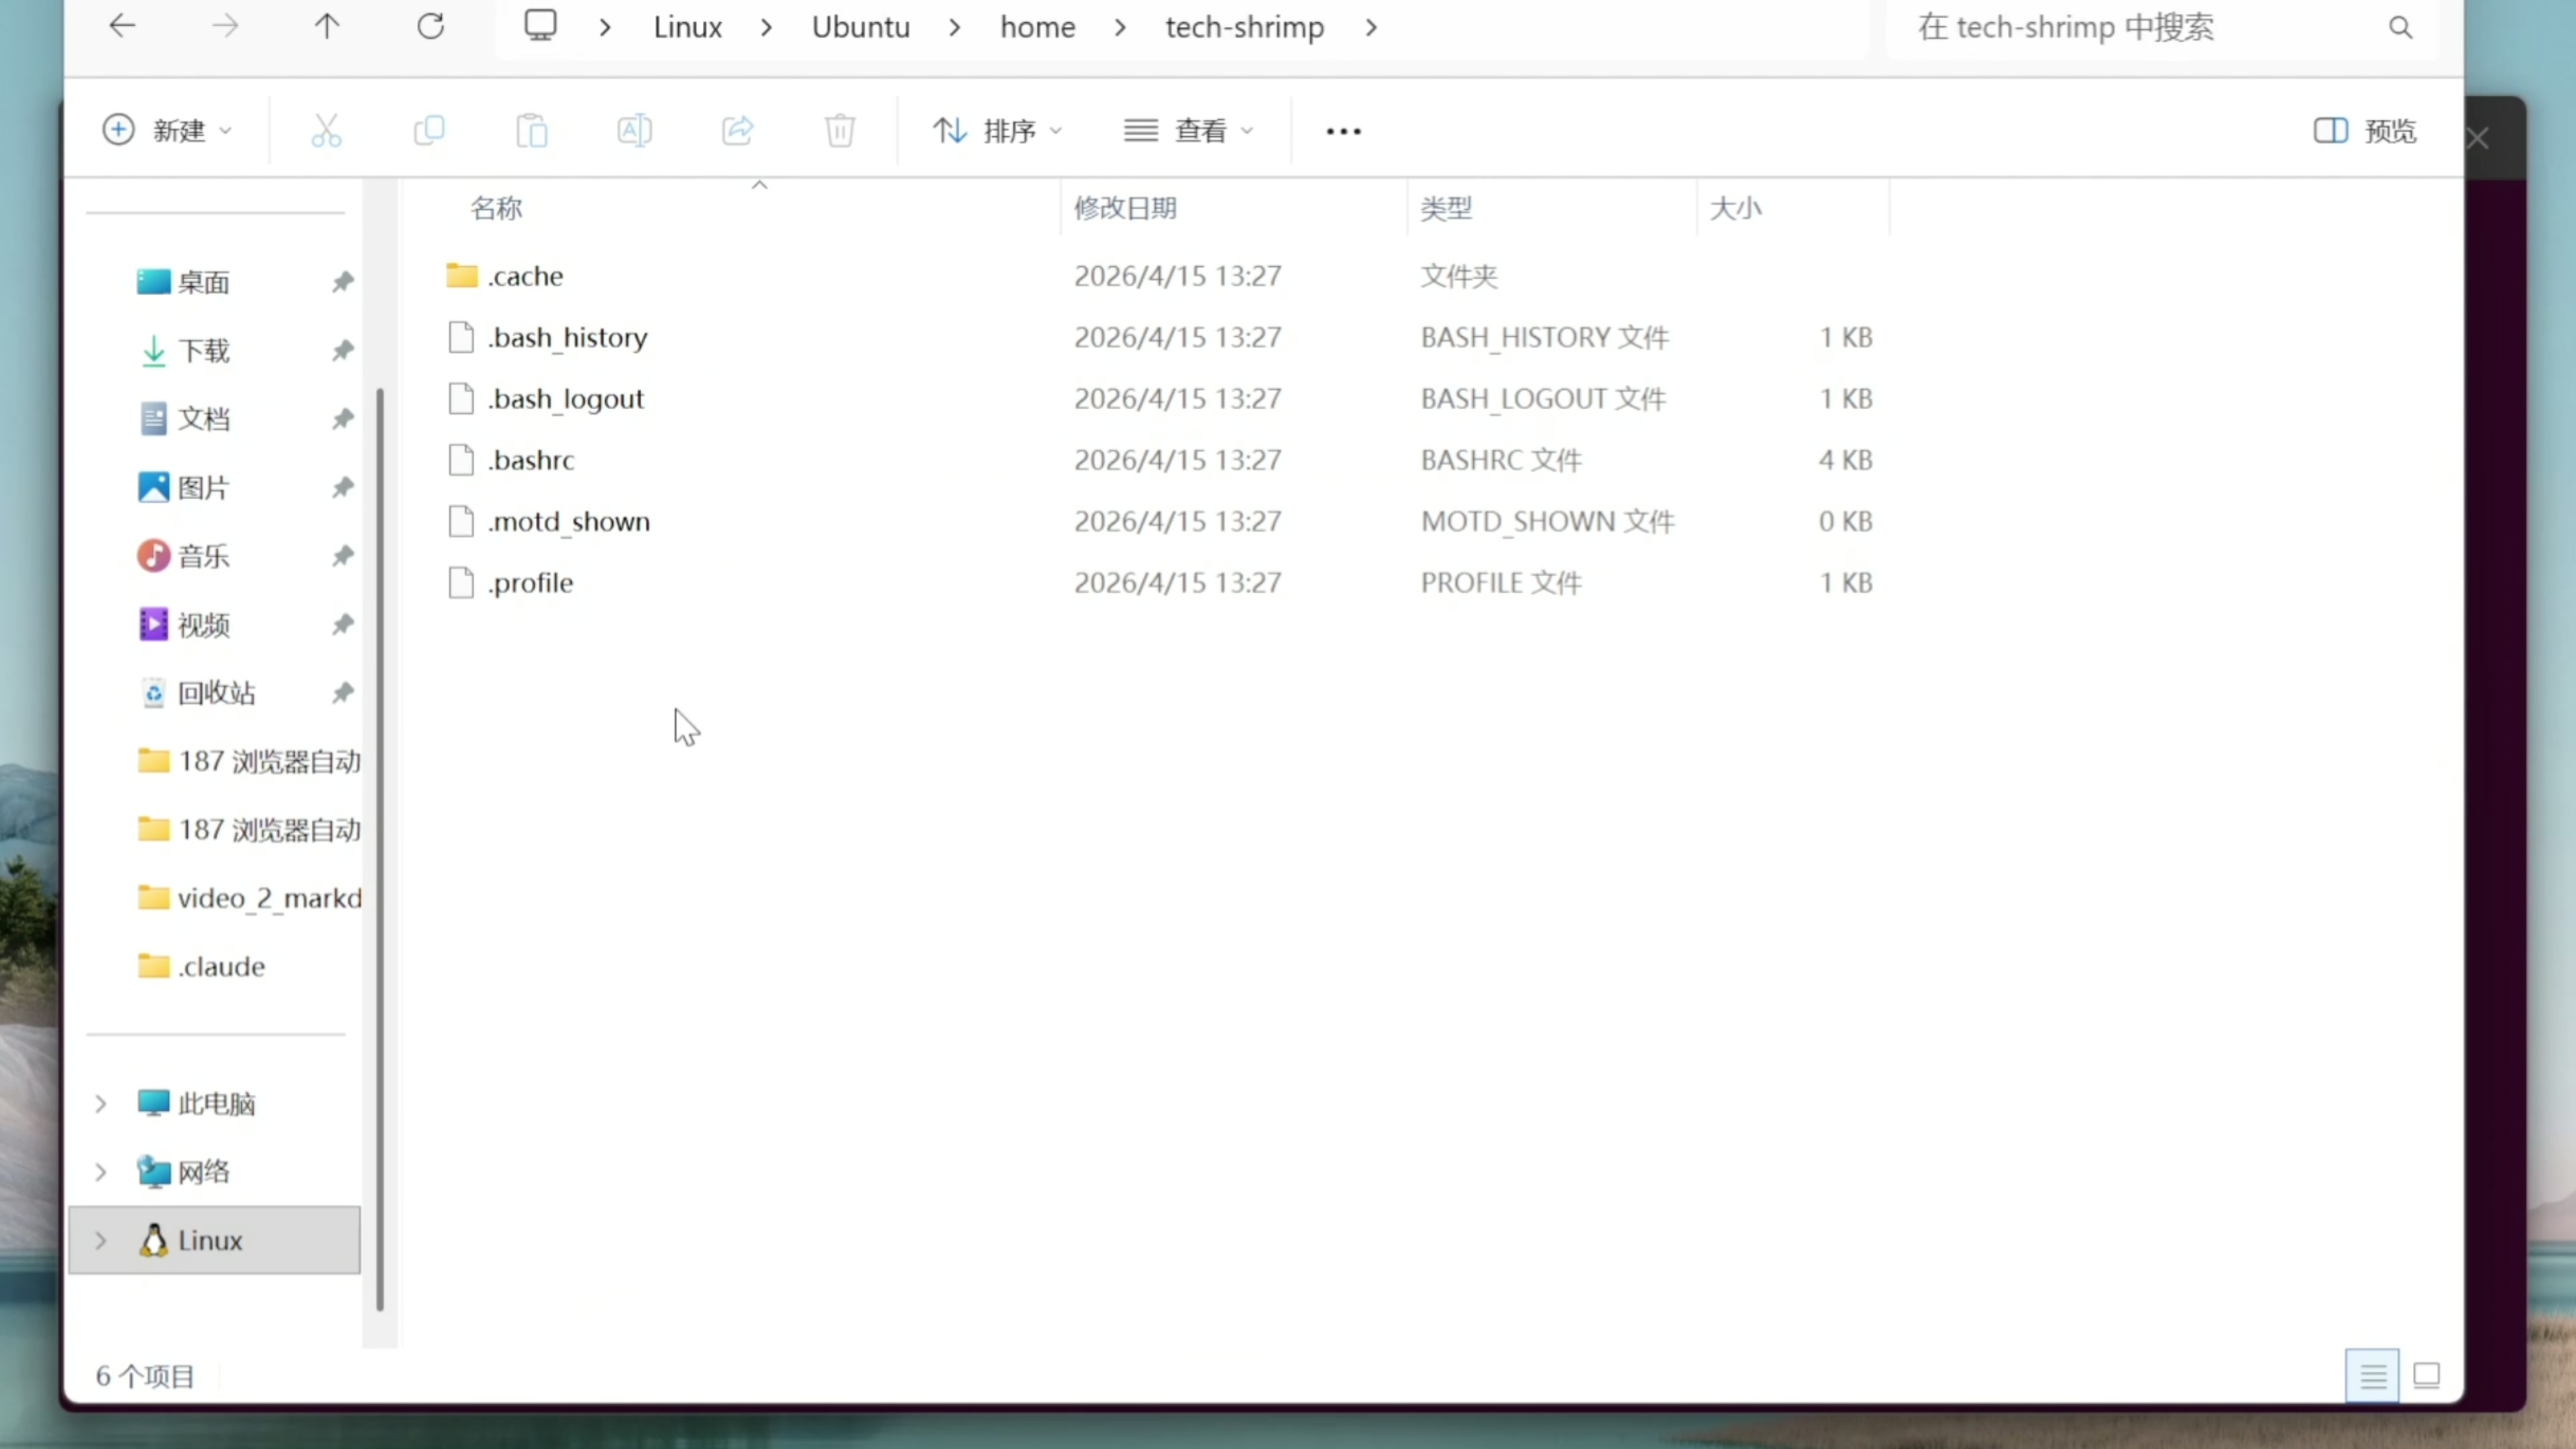This screenshot has width=2576, height=1449.
Task: Click the Copy icon in toolbar
Action: (429, 131)
